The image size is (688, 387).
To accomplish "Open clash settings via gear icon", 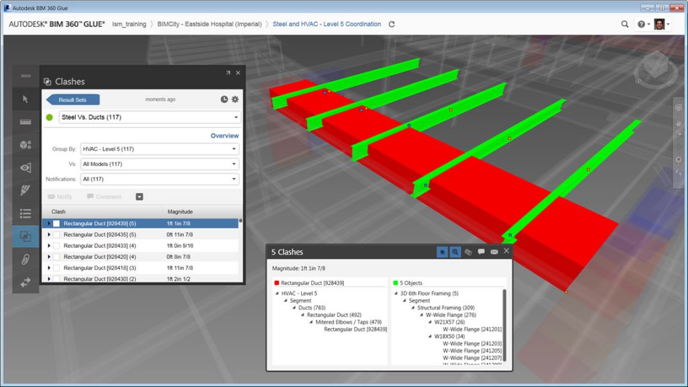I will click(x=236, y=99).
